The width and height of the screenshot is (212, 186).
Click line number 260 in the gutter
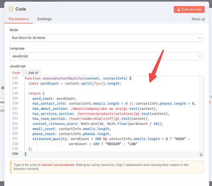coord(15,154)
